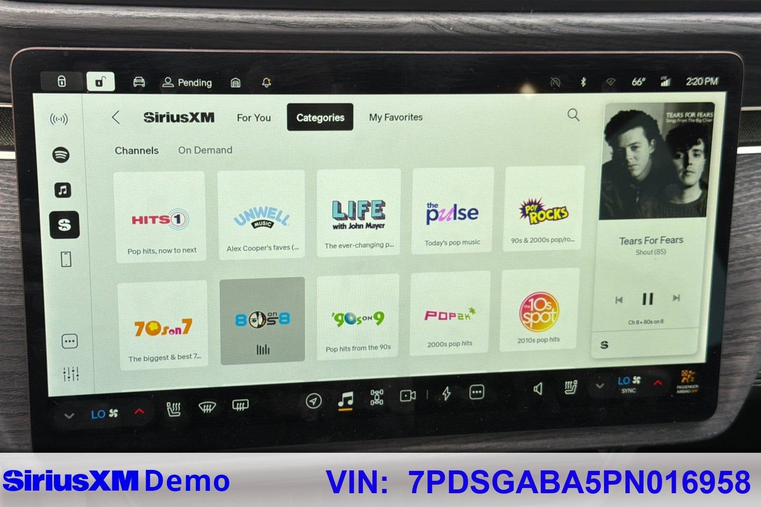Pause the Tears For Fears track
Image resolution: width=761 pixels, height=507 pixels.
[647, 299]
